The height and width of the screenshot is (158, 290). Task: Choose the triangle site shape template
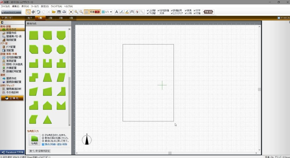(x=47, y=120)
